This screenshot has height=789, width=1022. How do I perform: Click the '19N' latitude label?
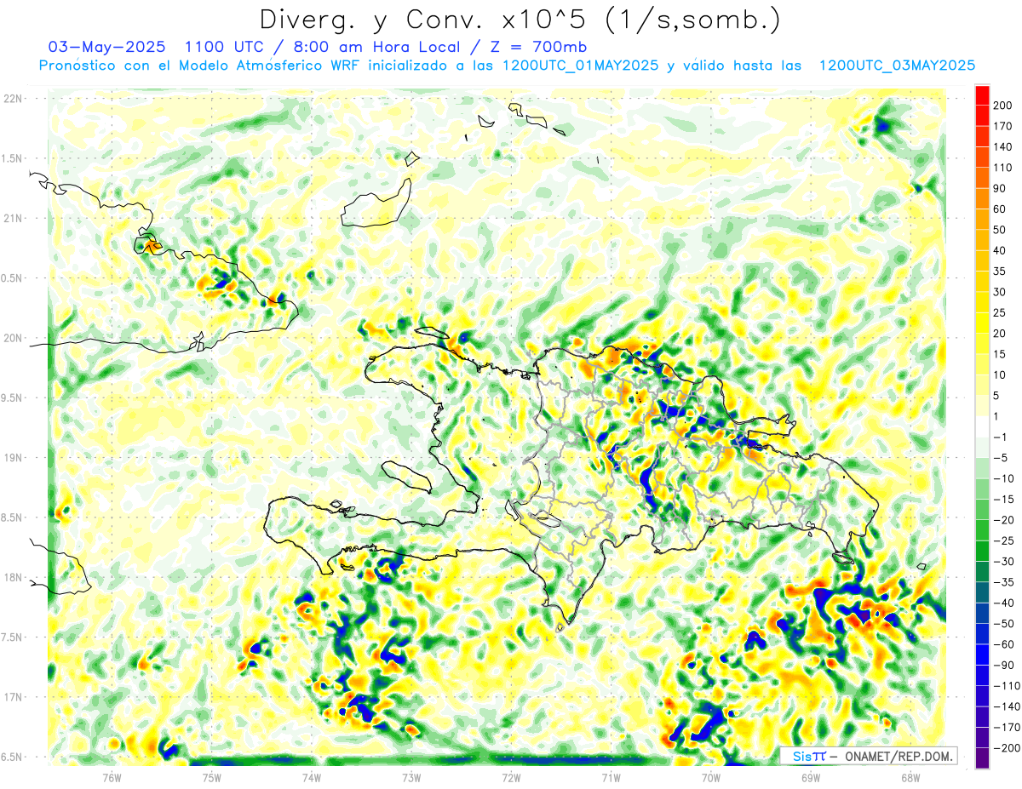13,458
